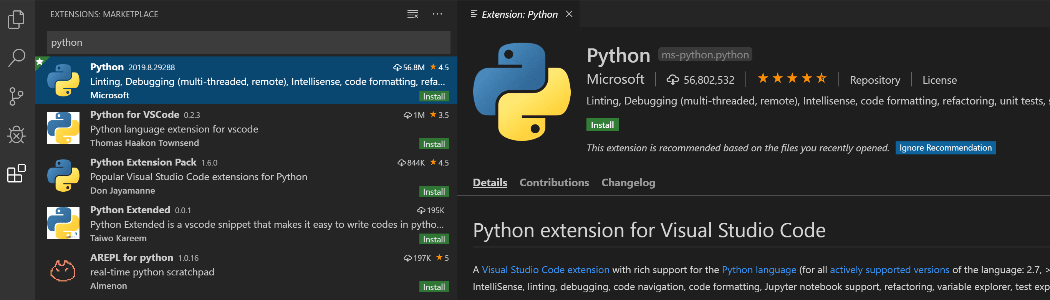Click the Microsoft publisher name in details
The width and height of the screenshot is (1050, 300).
615,79
